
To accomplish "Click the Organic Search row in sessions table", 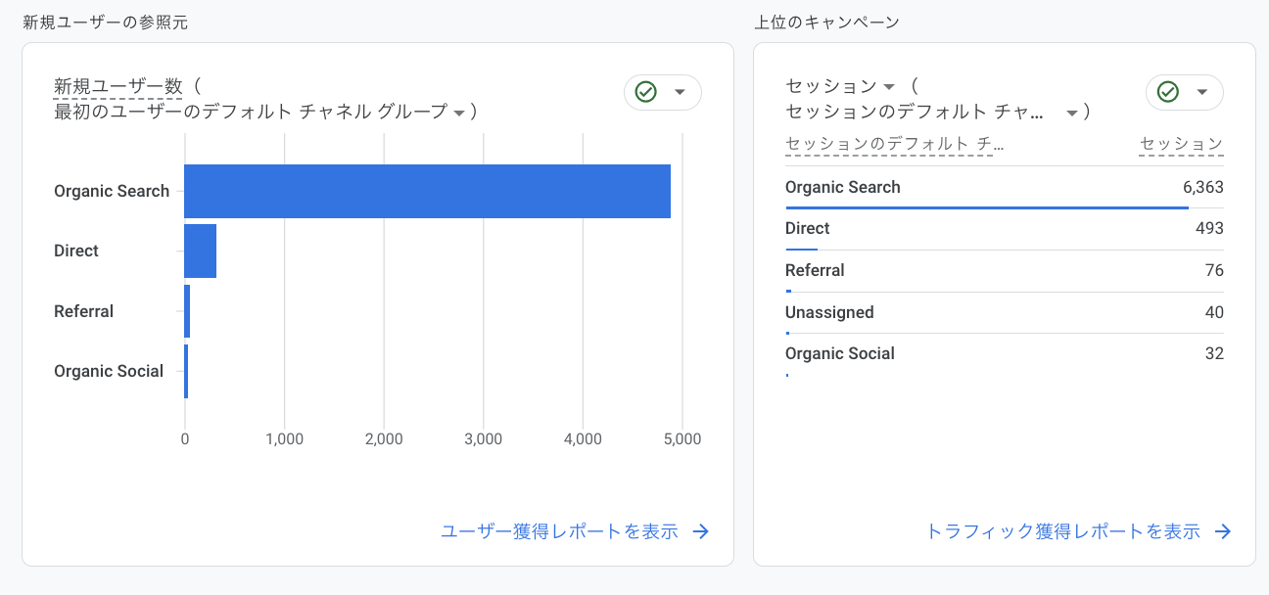I will (x=1005, y=188).
